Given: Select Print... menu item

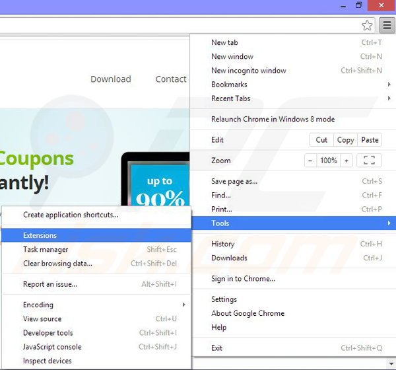Looking at the screenshot, I should pyautogui.click(x=294, y=209).
